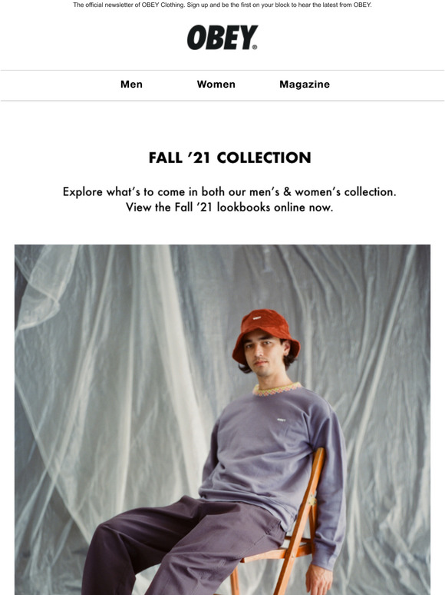Open the Men navigation link
This screenshot has width=445, height=595.
pos(131,85)
